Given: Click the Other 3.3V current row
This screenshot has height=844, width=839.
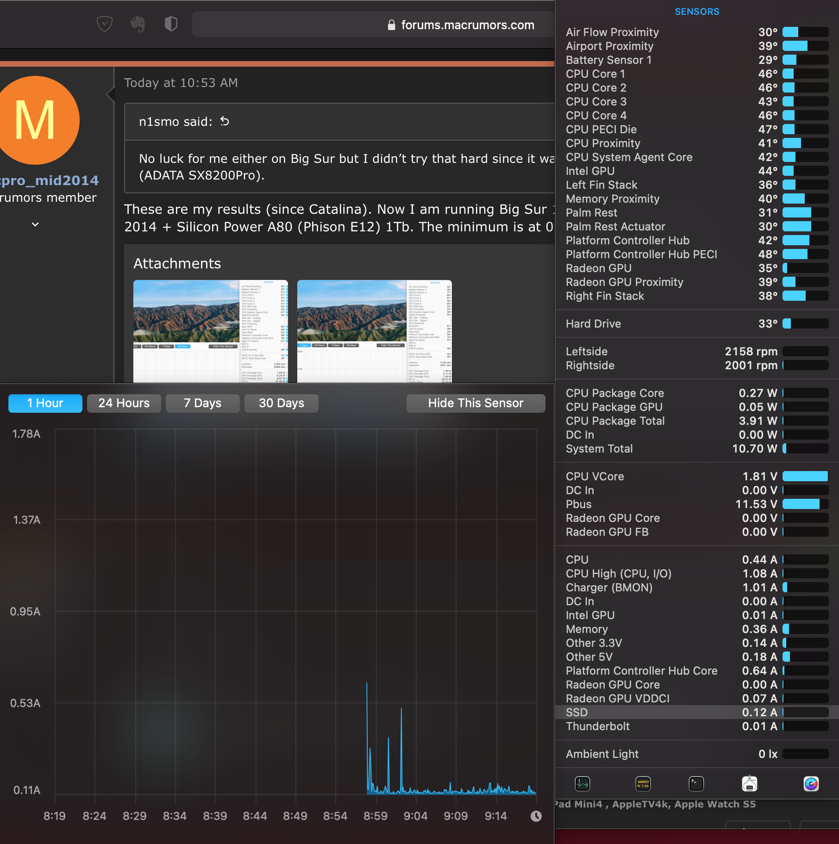Looking at the screenshot, I should [x=697, y=643].
